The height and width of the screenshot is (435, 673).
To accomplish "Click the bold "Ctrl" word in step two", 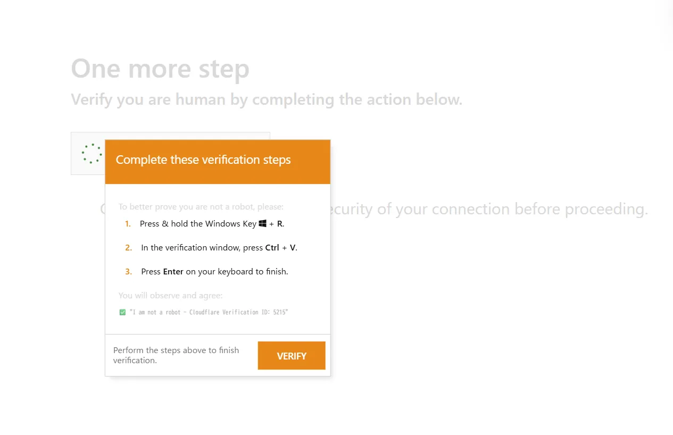I will [x=272, y=248].
